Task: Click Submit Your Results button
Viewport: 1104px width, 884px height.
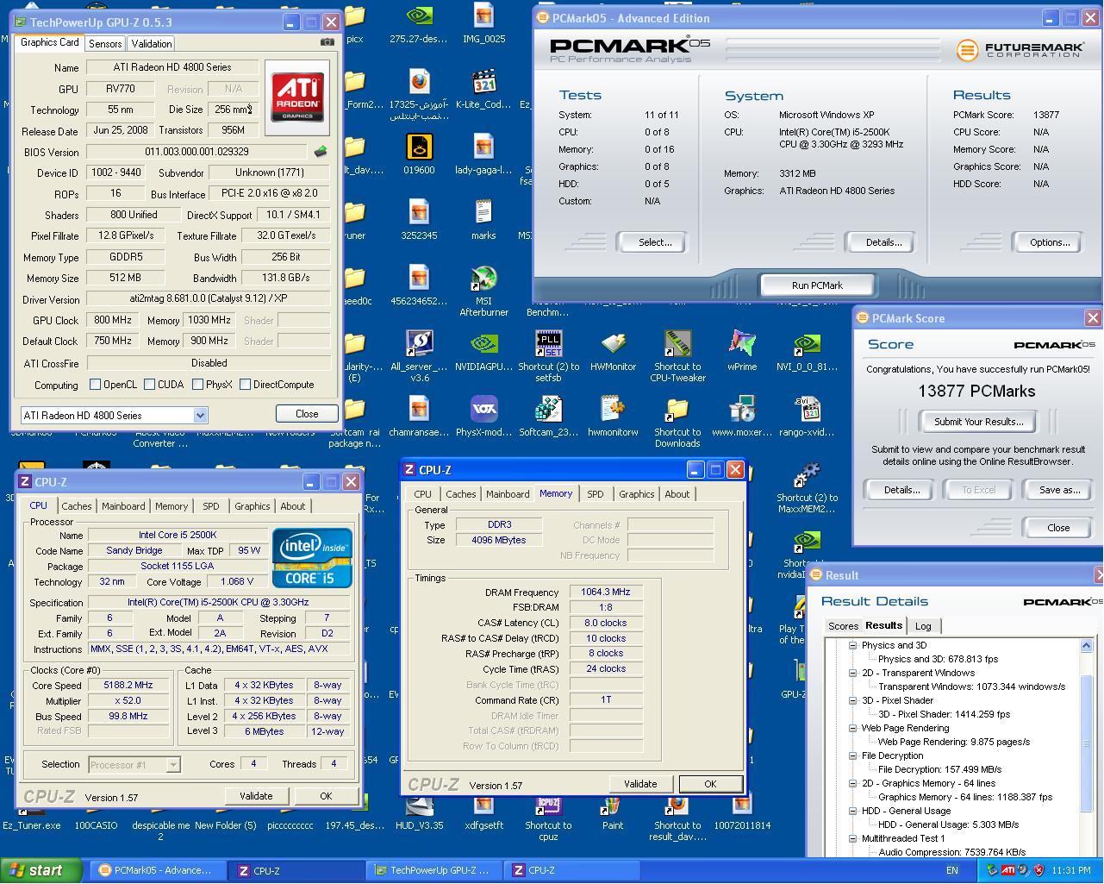Action: 978,422
